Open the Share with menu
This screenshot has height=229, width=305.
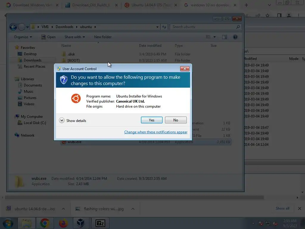[75, 37]
